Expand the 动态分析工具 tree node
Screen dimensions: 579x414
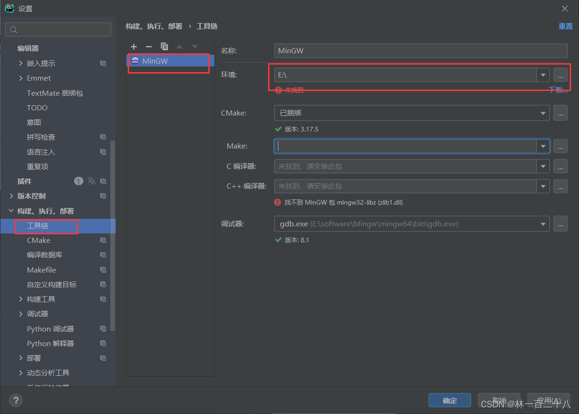21,373
